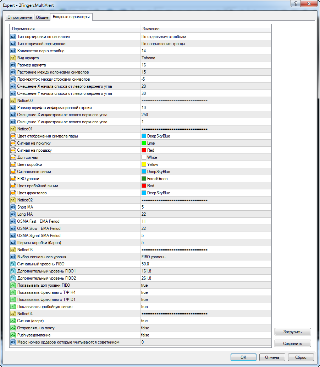Open the color list for 'Цвет отображения символа пары'
This screenshot has width=320, height=367.
pyautogui.click(x=206, y=136)
